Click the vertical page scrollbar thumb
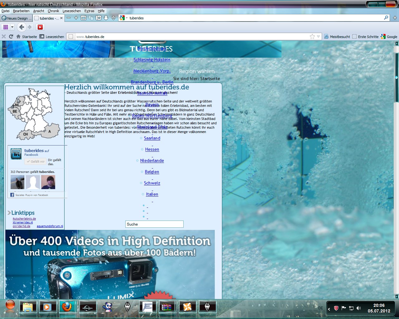Viewport: 399px width, 319px height. click(x=396, y=77)
